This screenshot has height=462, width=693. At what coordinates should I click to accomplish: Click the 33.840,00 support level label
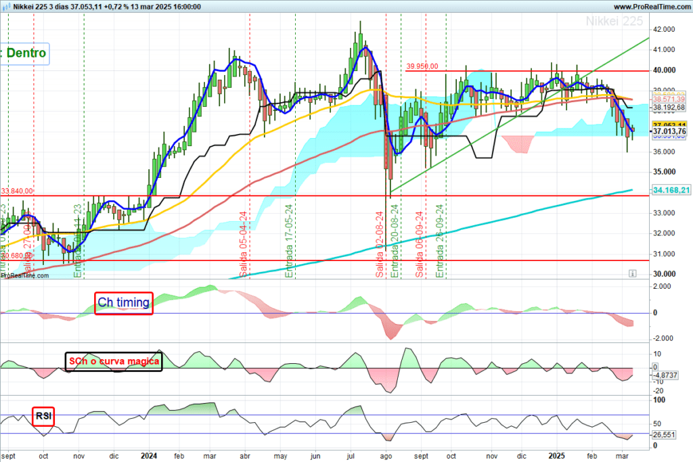[17, 191]
